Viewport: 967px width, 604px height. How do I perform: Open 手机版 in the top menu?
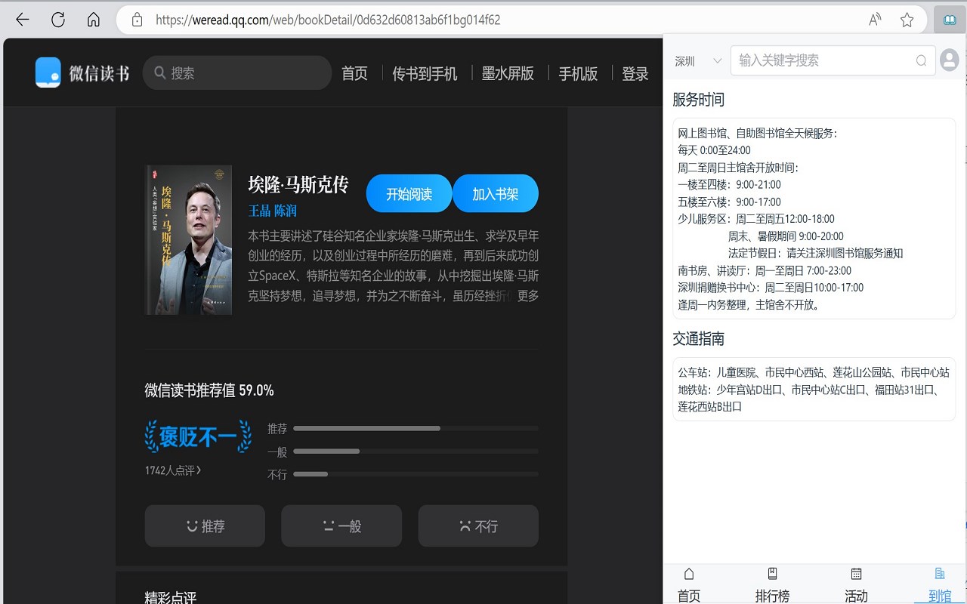578,73
